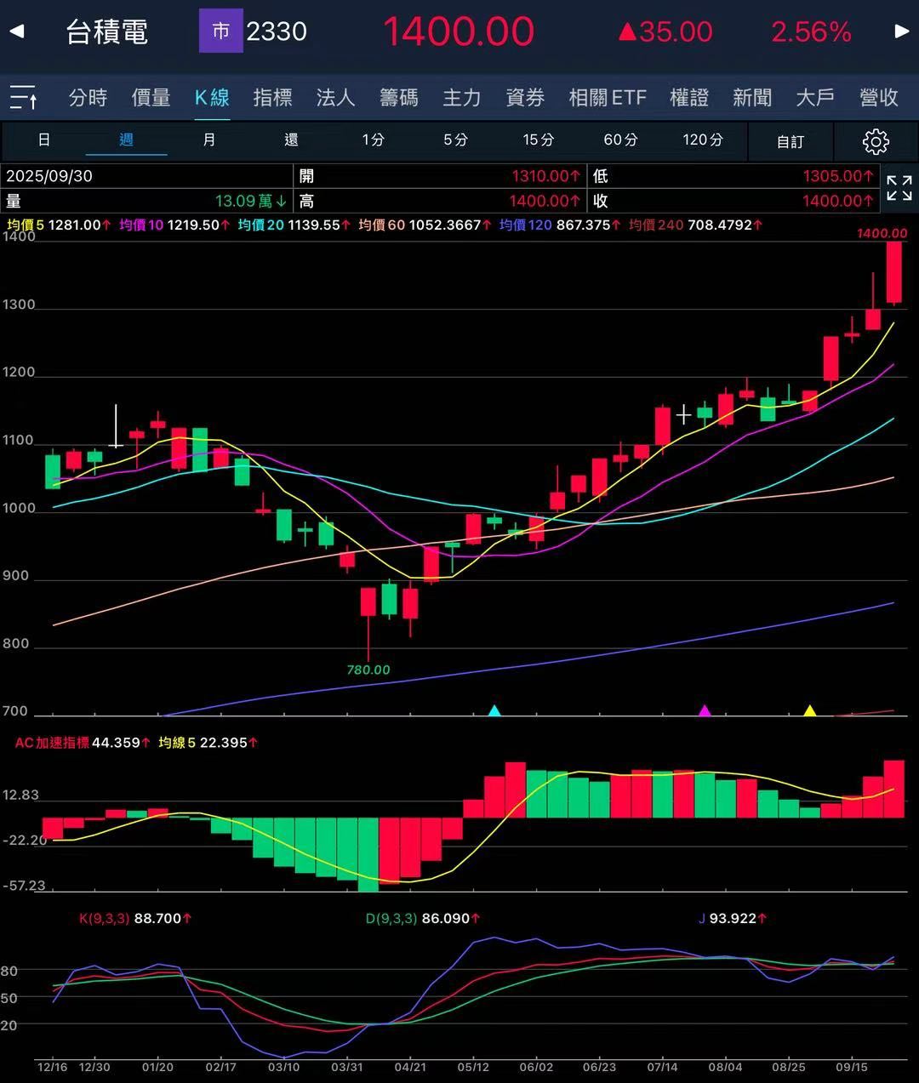This screenshot has height=1083, width=919.
Task: Tap the magenta triangle marker on chart
Action: click(705, 710)
